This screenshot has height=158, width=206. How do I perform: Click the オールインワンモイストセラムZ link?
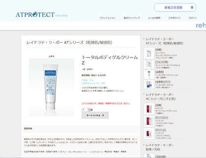coord(168,65)
